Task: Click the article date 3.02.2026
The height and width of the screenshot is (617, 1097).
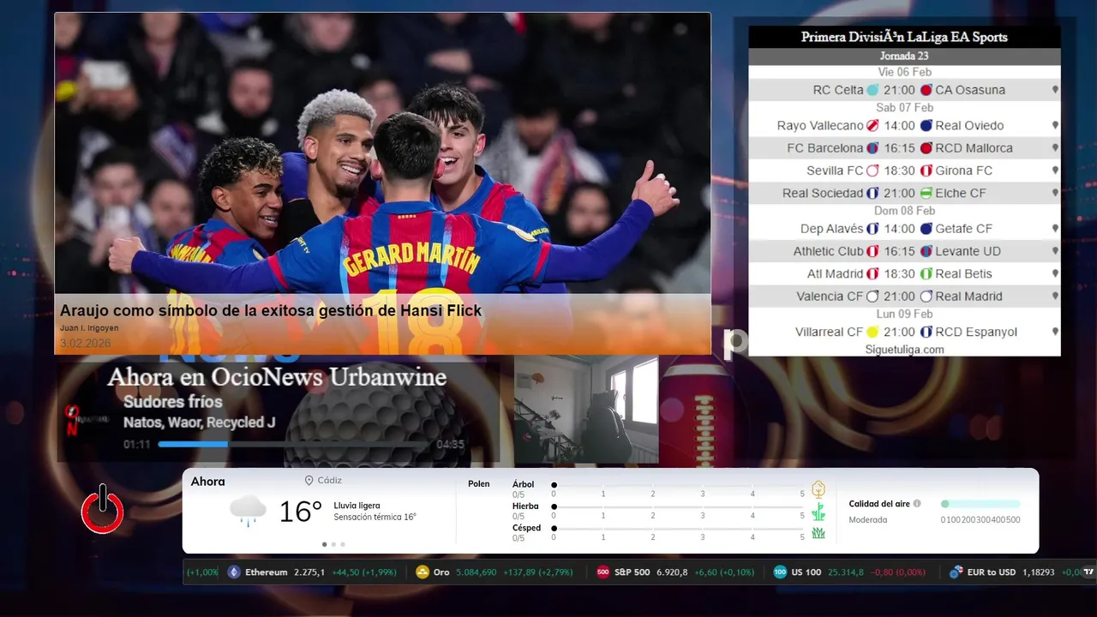Action: (x=85, y=344)
